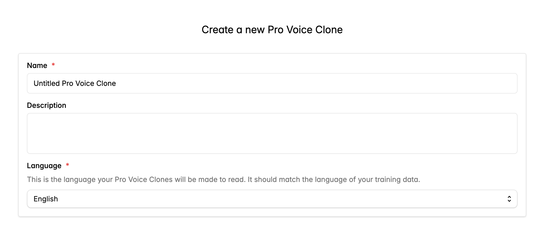Click the word 'Clone' in page heading

tap(329, 30)
